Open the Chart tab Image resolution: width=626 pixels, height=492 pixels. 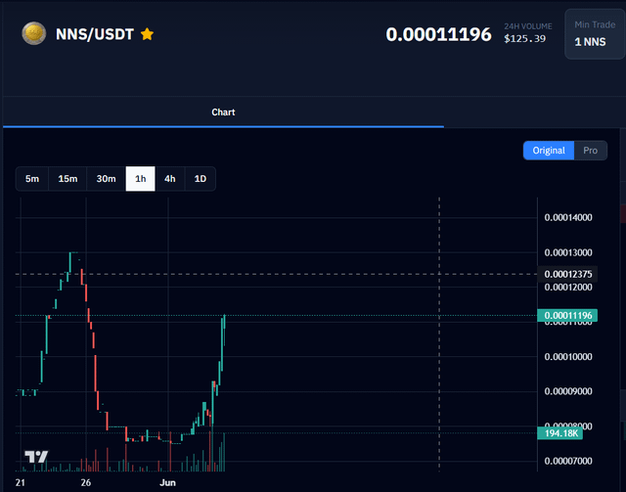tap(223, 112)
